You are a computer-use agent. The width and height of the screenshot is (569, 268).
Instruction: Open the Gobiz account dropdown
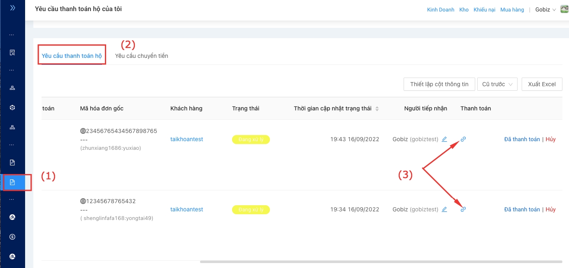pyautogui.click(x=545, y=9)
